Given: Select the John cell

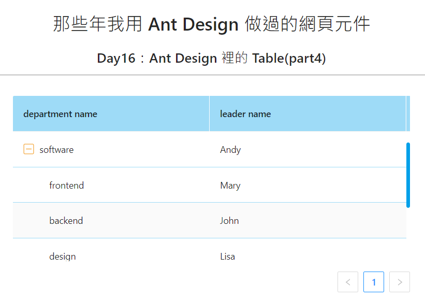Looking at the screenshot, I should 308,221.
